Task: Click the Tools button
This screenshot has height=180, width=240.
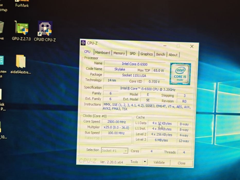Action: pyautogui.click(x=134, y=162)
